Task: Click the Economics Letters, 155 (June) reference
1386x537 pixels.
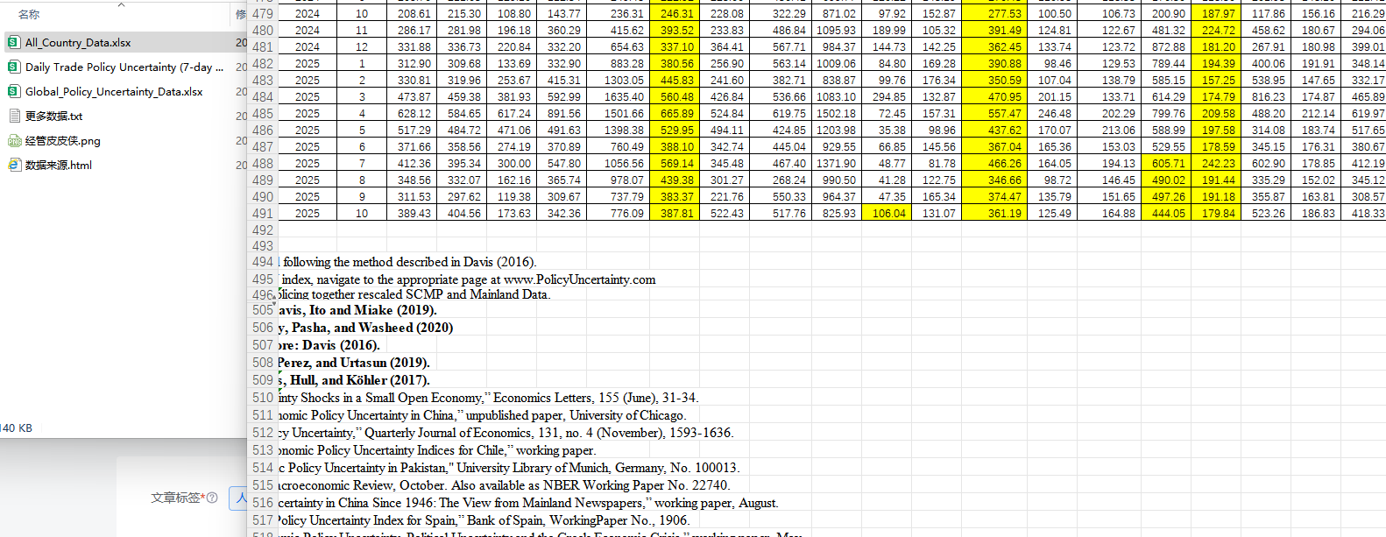Action: pyautogui.click(x=488, y=398)
